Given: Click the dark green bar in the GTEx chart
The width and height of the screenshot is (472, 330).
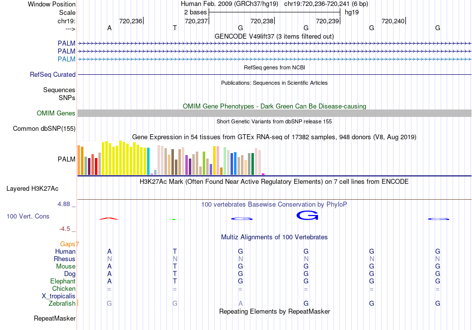Looking at the screenshot, I should 252,164.
